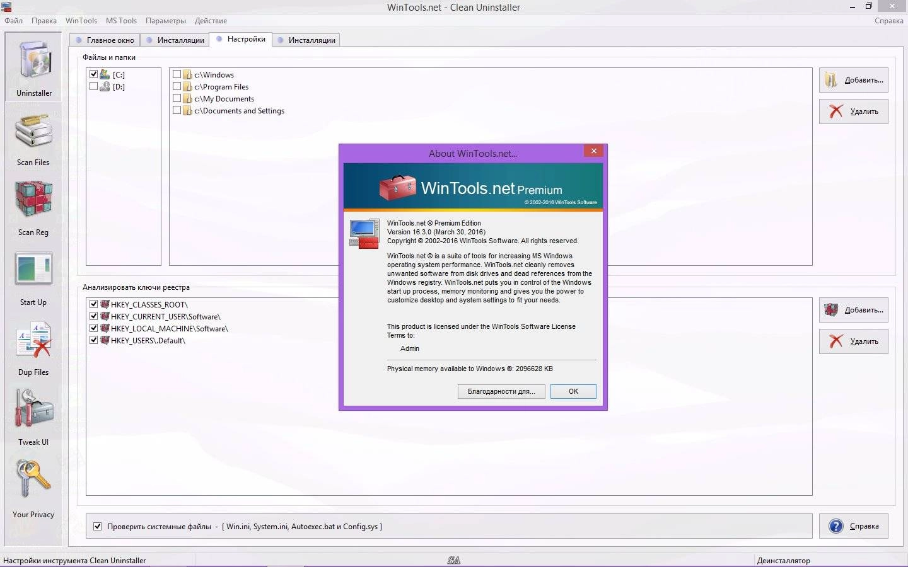Click Добавить button for registry keys
The width and height of the screenshot is (908, 567).
point(854,310)
